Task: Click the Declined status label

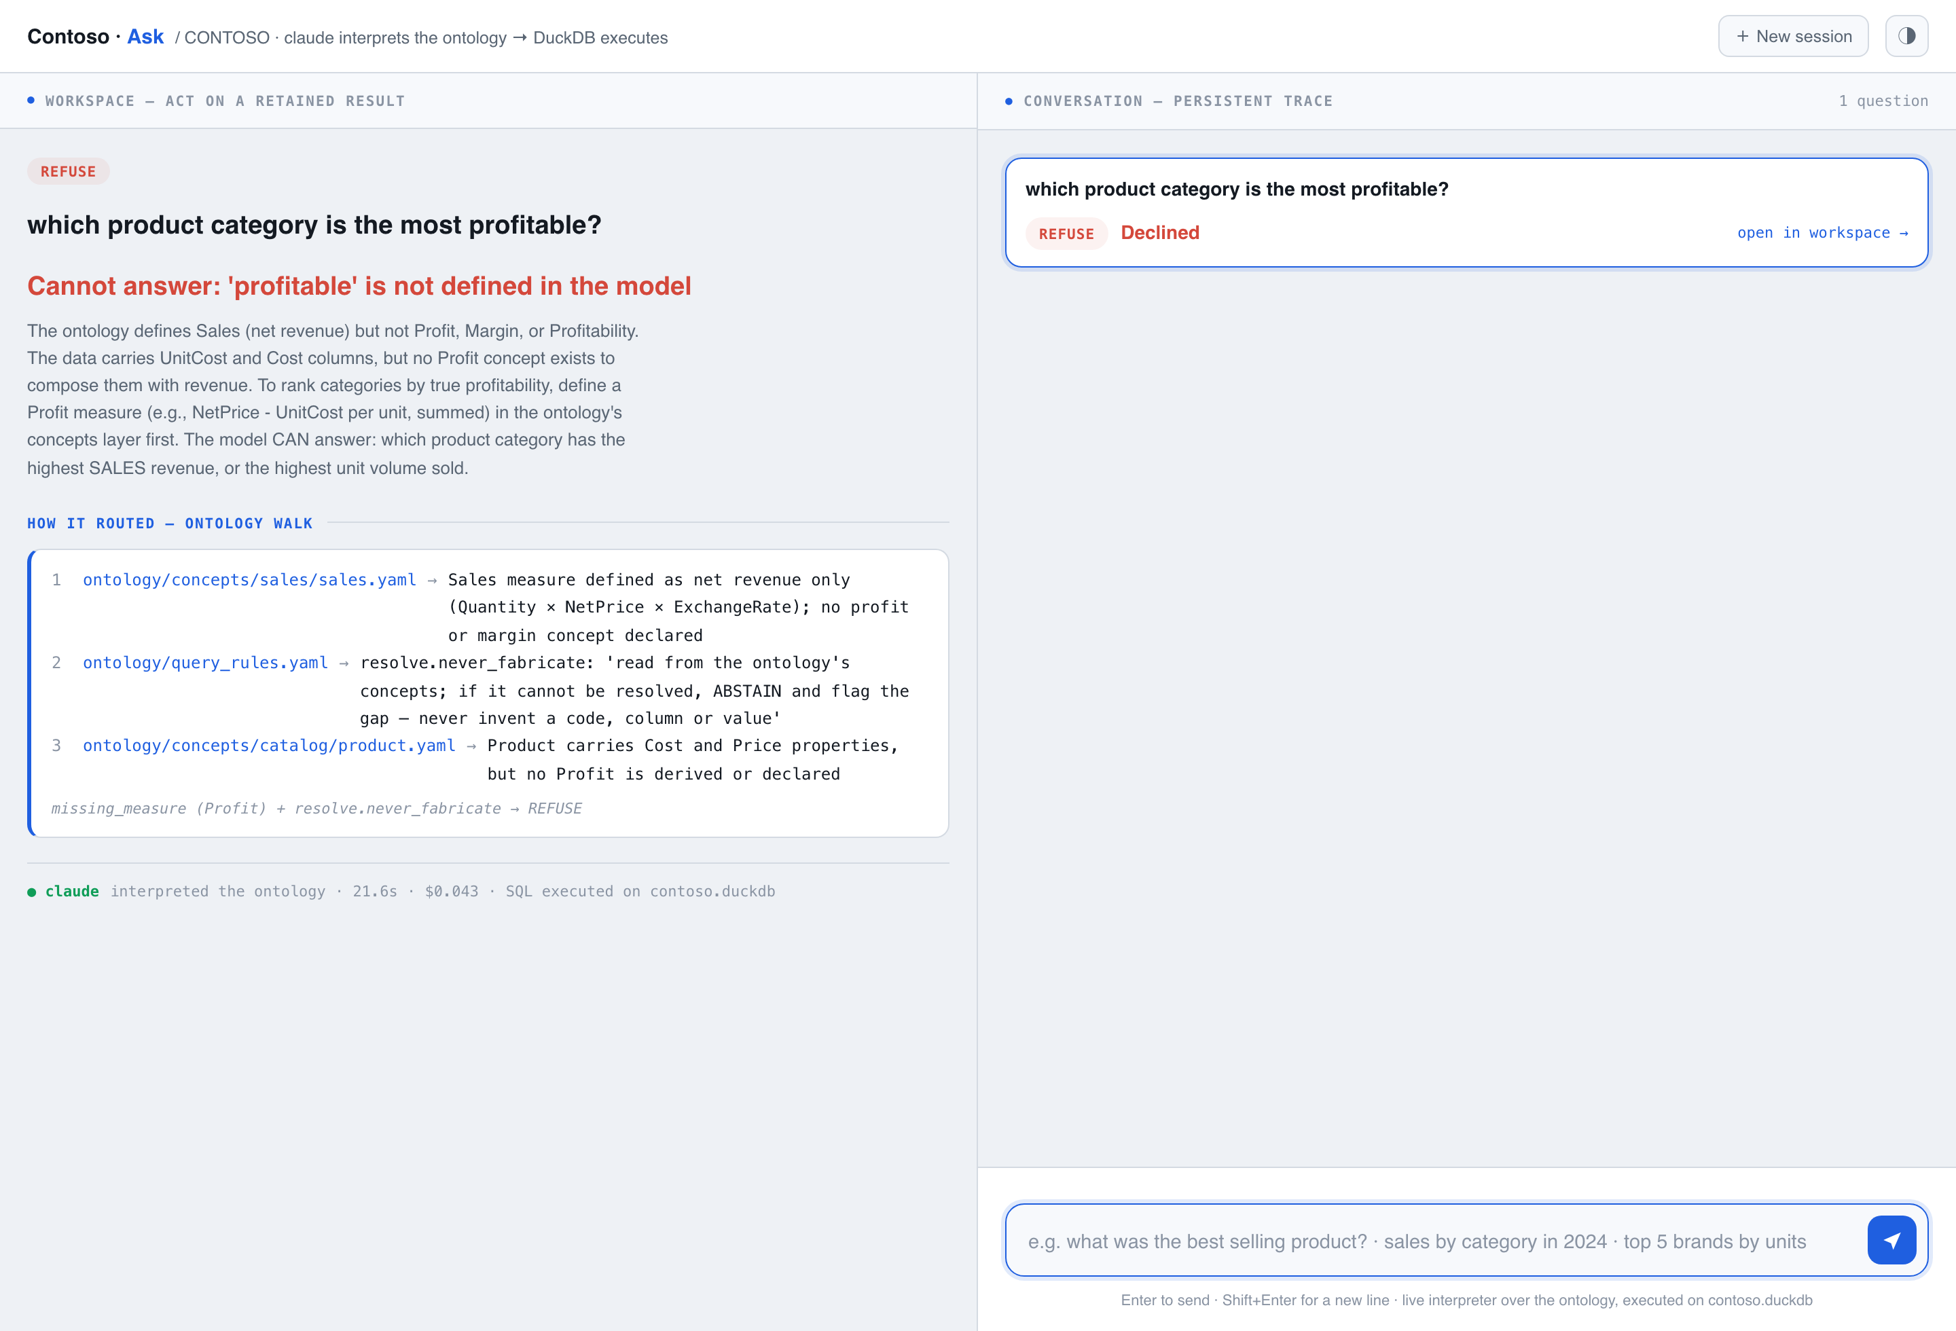Action: coord(1160,233)
